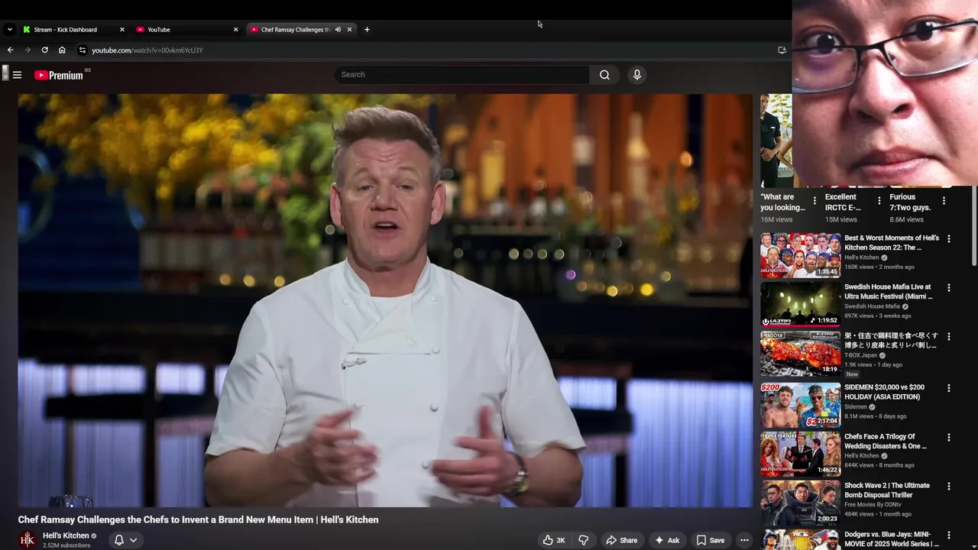Open options for Furious 7 short
This screenshot has height=550, width=978.
(944, 201)
